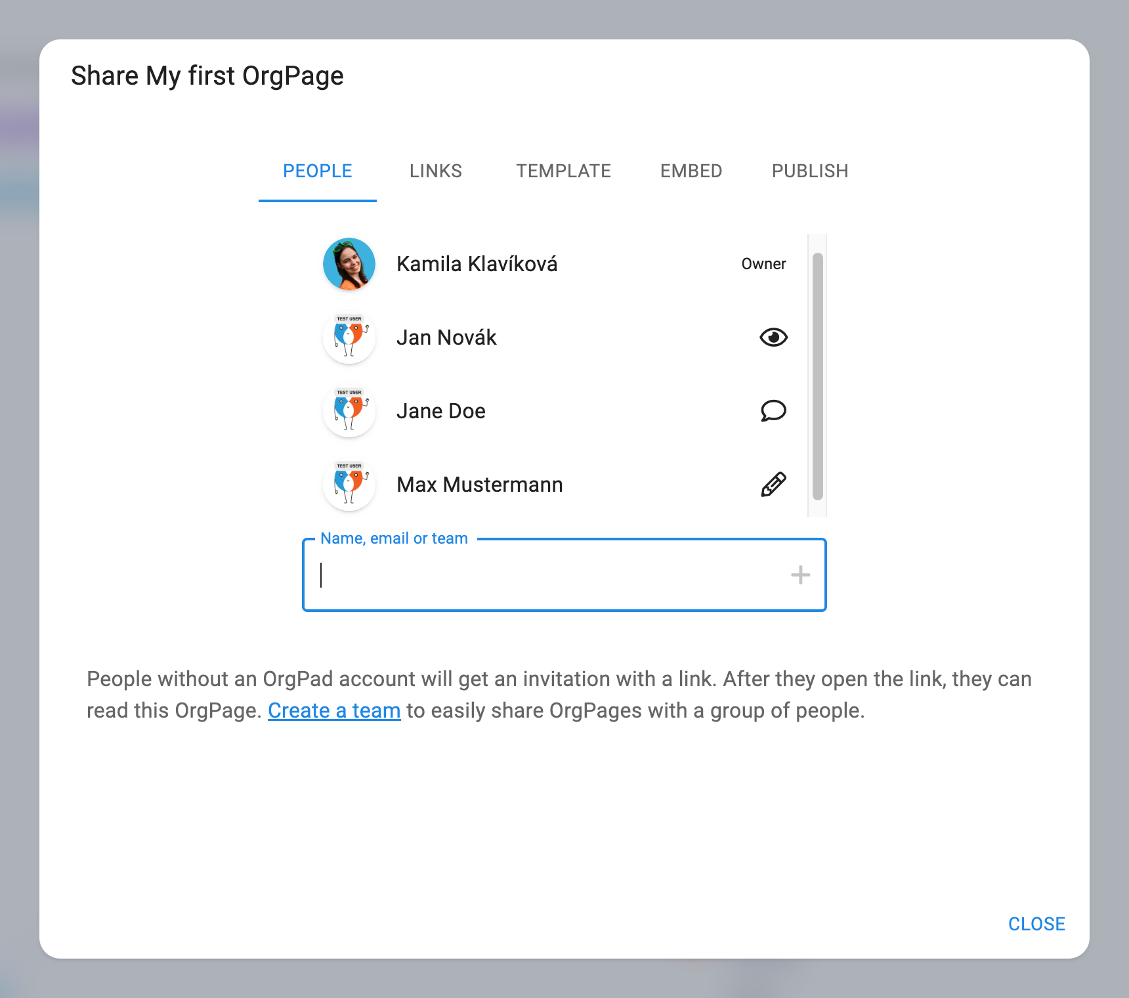Click Jan Novák's test user avatar

349,337
